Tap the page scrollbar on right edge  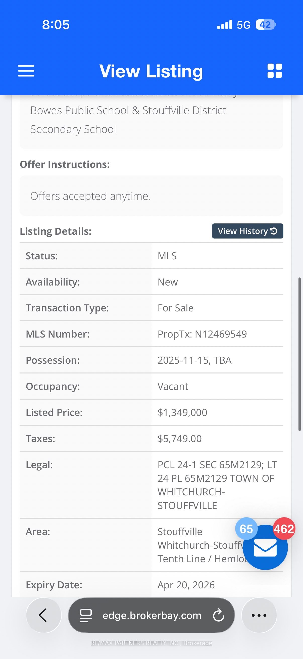pyautogui.click(x=299, y=354)
